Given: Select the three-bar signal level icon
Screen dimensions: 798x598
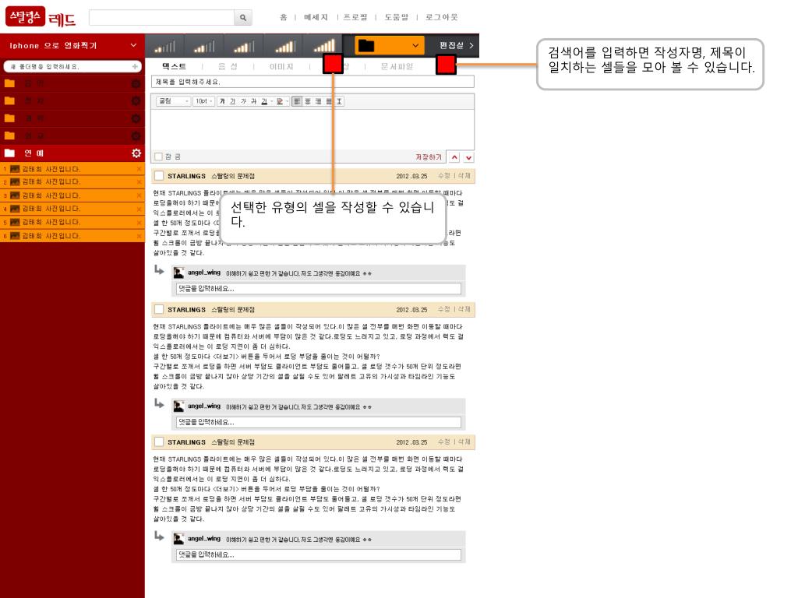Looking at the screenshot, I should [244, 46].
